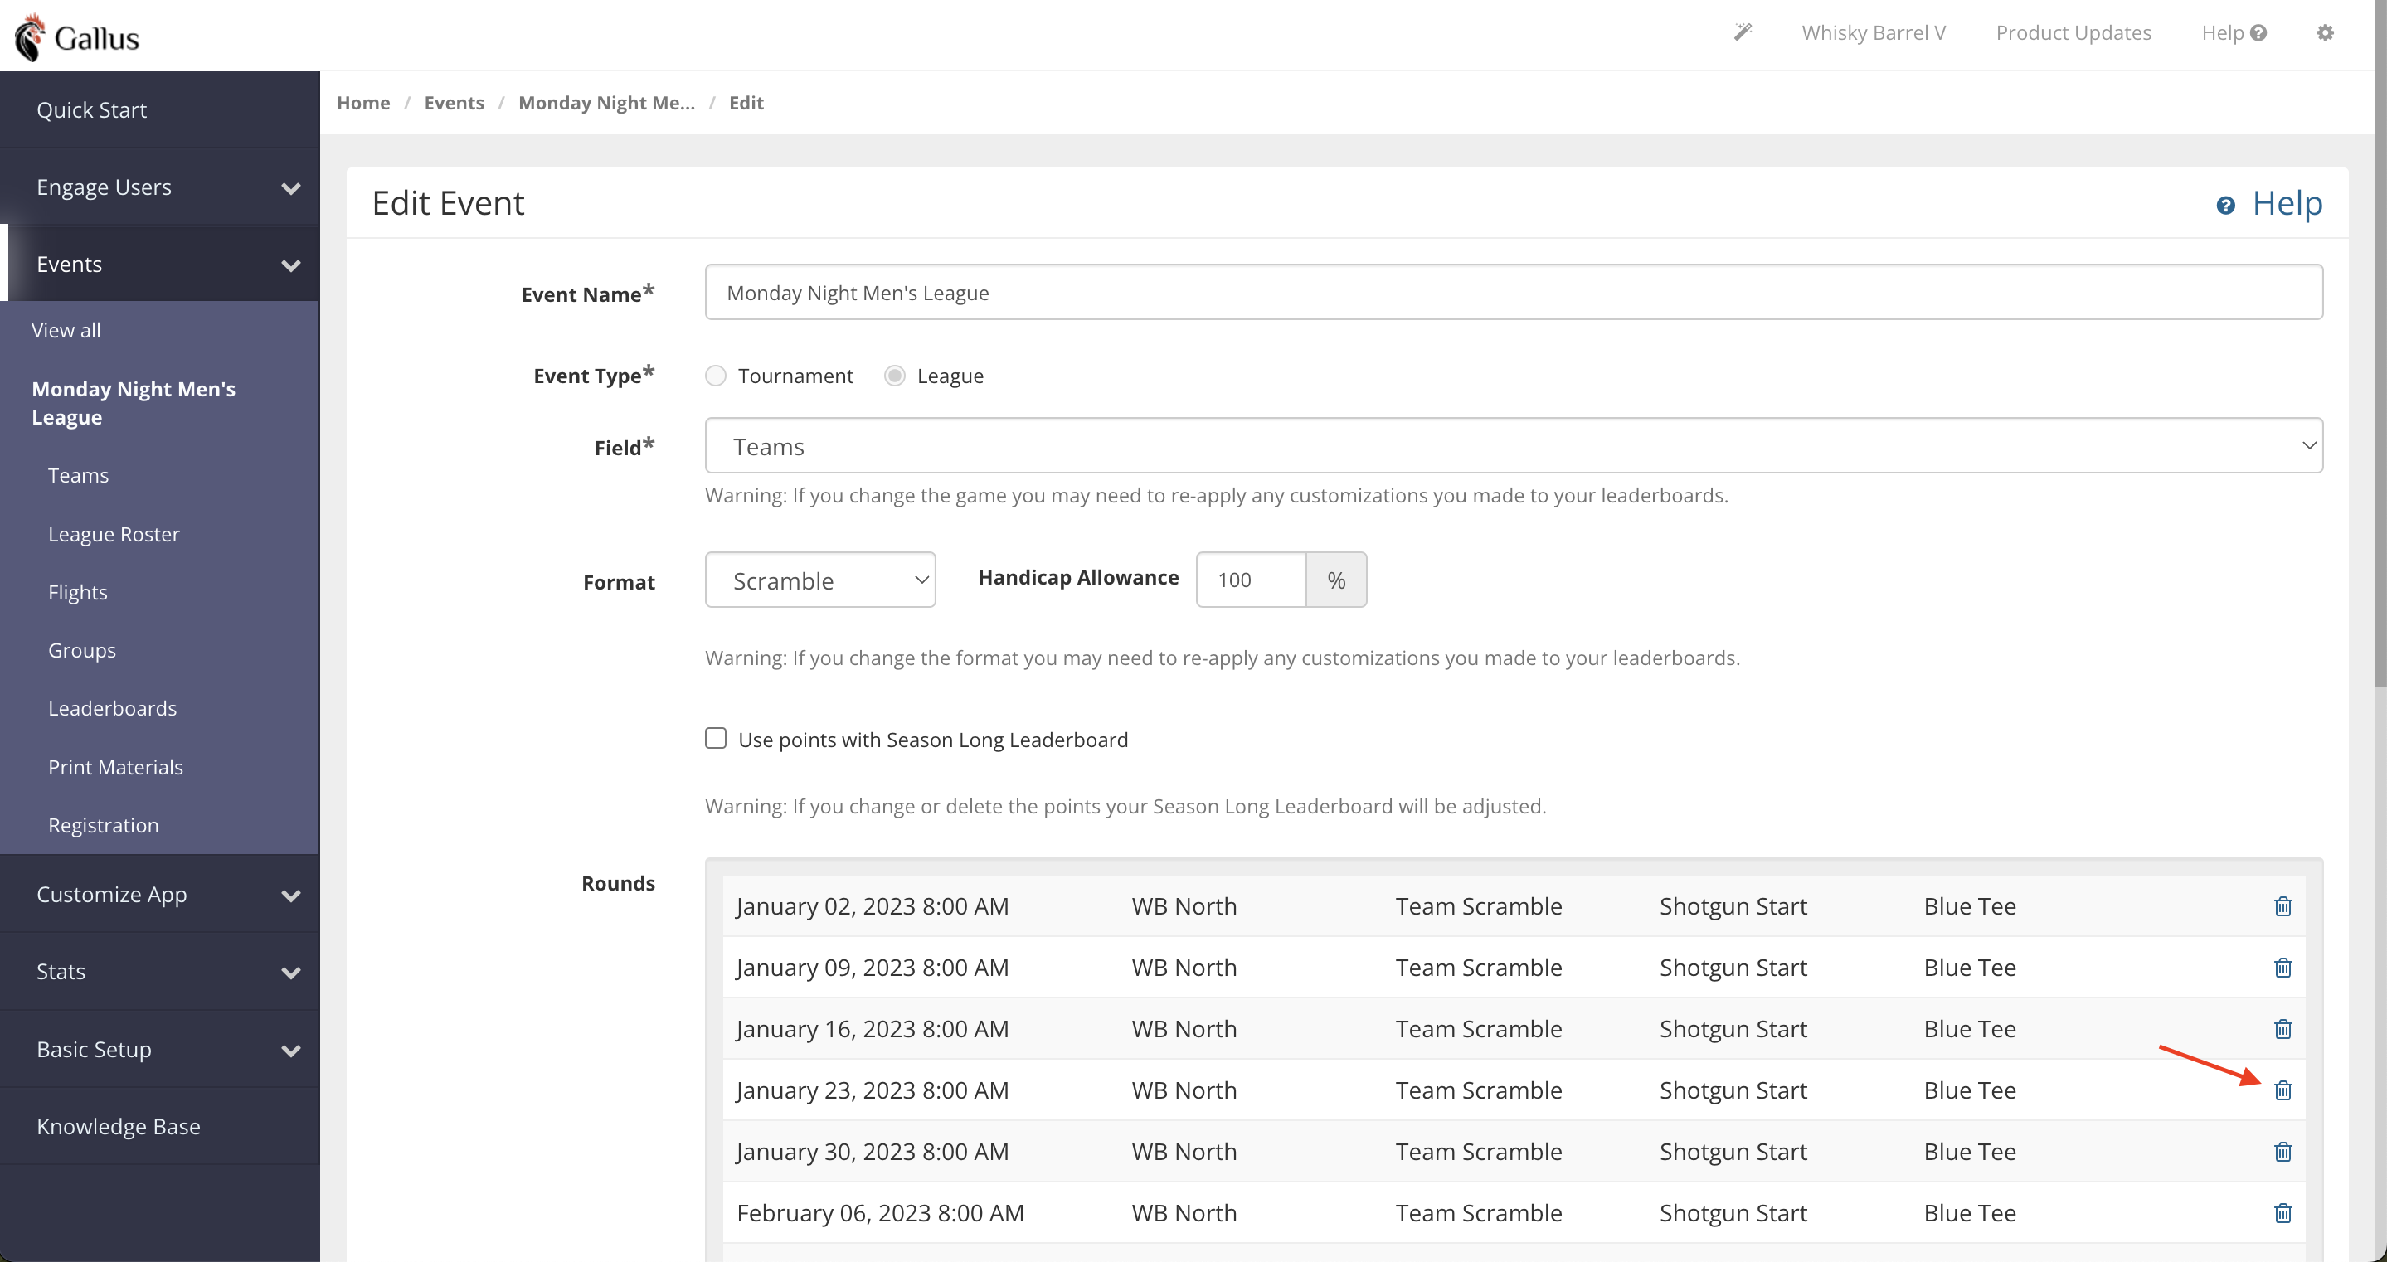Click Team Scramble in January 23 row
The width and height of the screenshot is (2387, 1262).
(1478, 1090)
